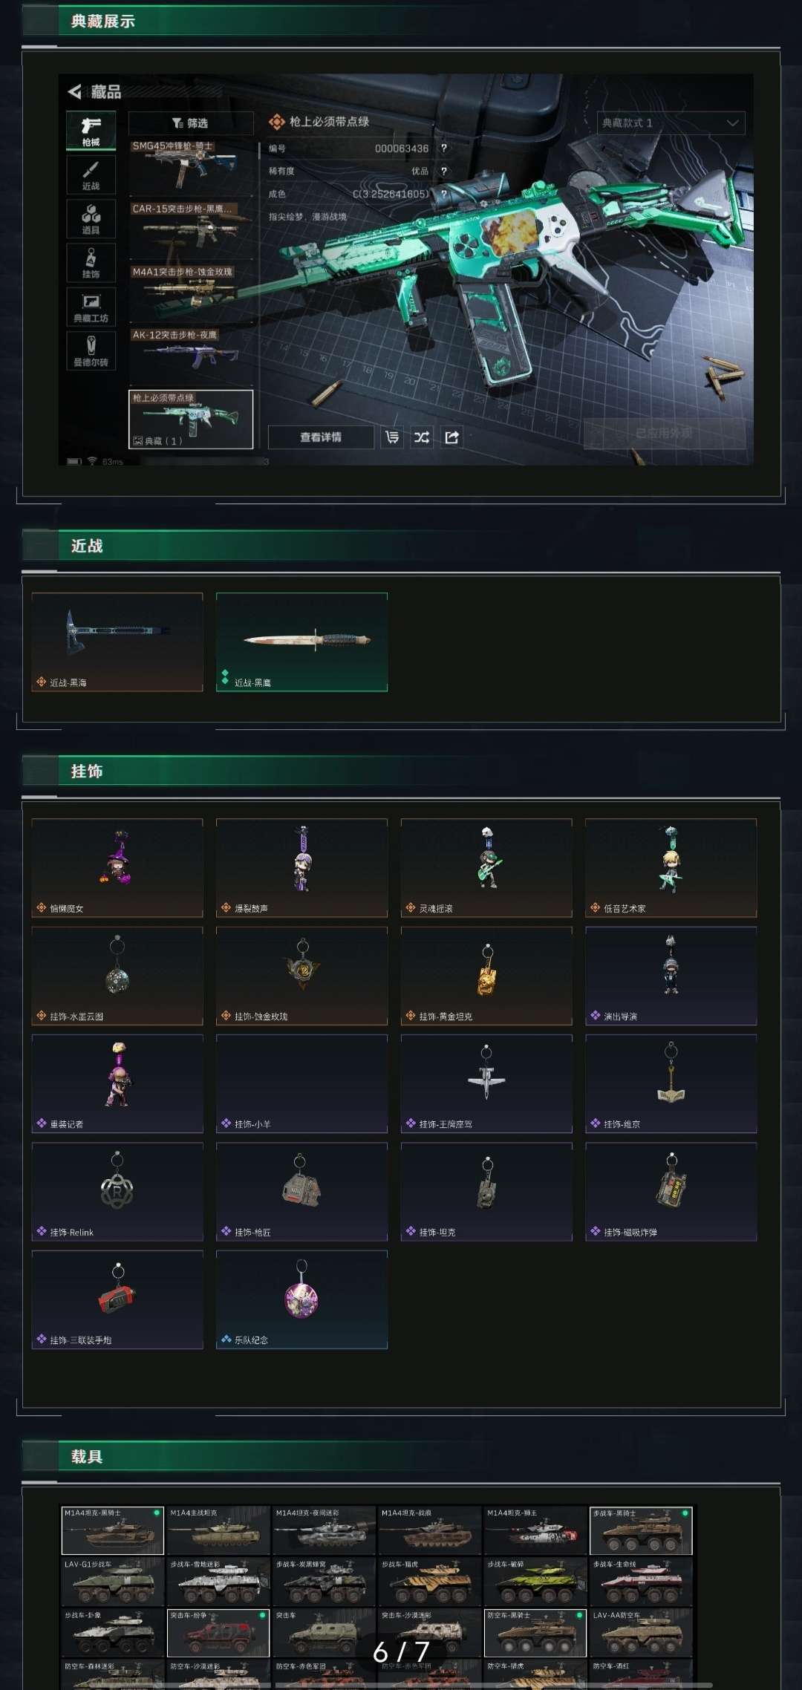
Task: Select the 近战-黑鹰 knife card
Action: point(301,642)
